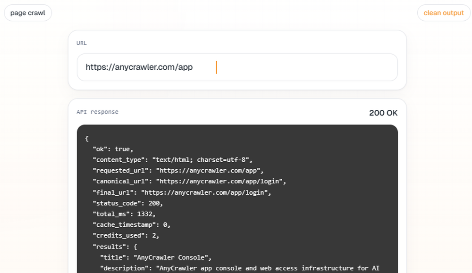Toggle the clean output button
472x273 pixels.
(443, 13)
